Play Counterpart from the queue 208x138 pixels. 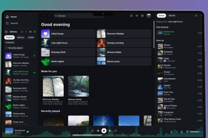coord(180,80)
